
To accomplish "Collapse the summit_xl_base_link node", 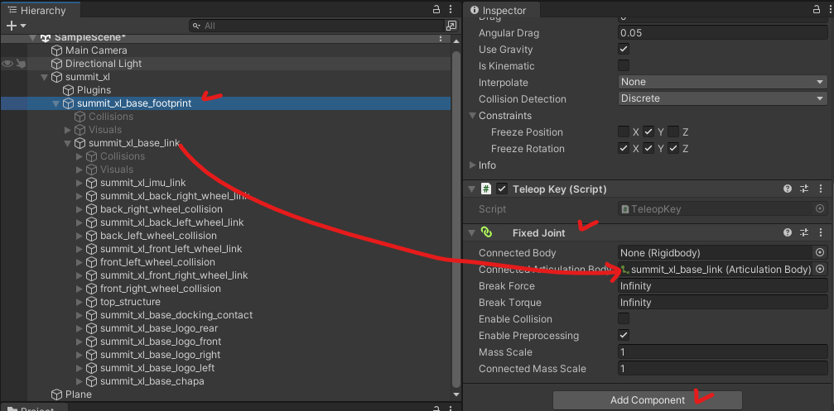I will click(68, 143).
